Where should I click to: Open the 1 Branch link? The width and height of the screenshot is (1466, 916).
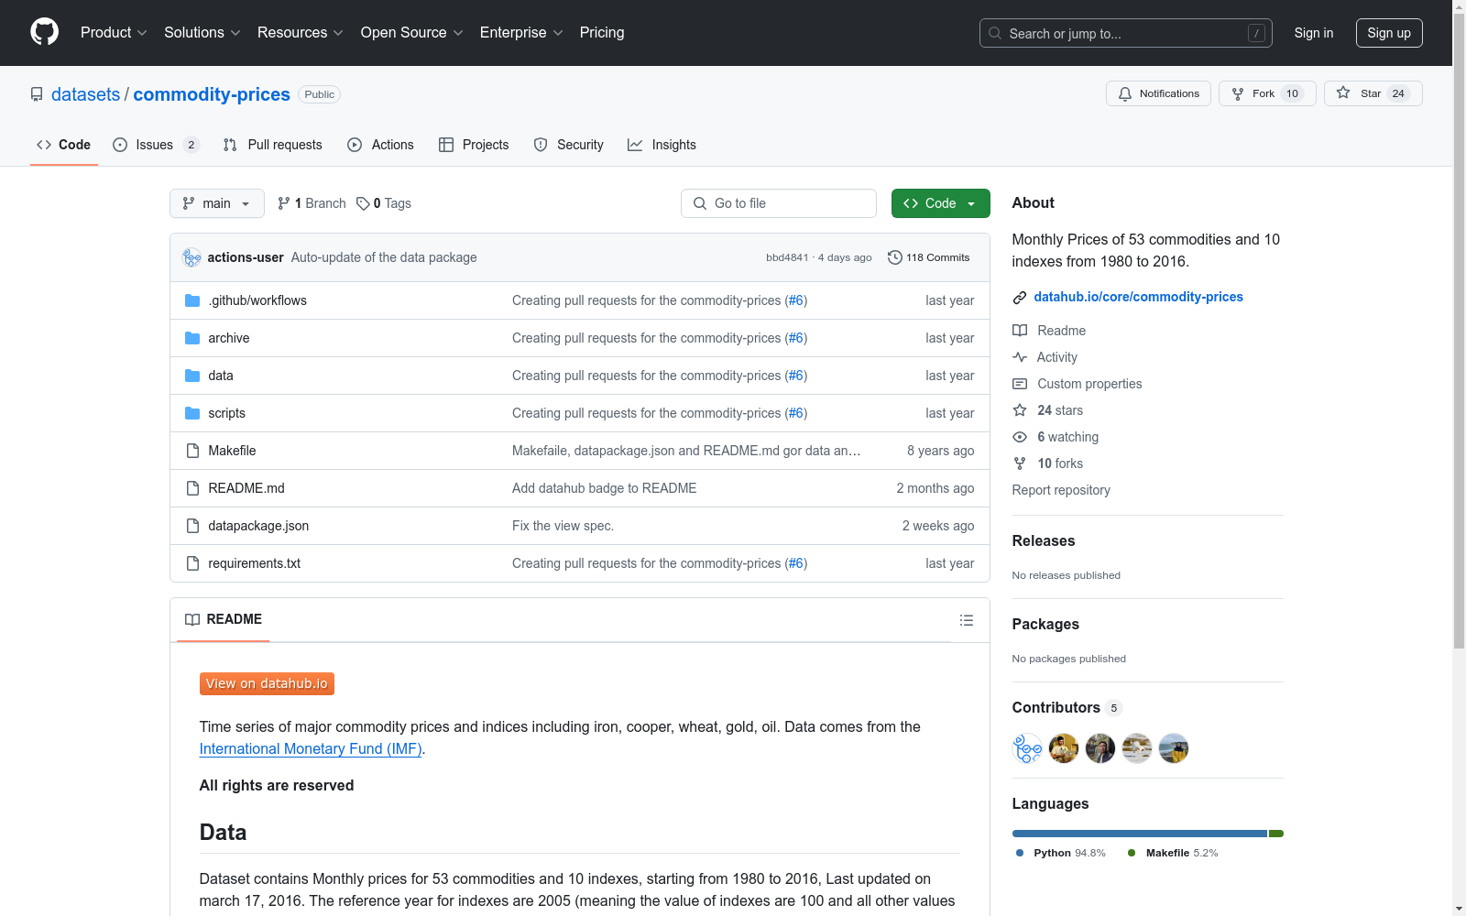point(312,203)
